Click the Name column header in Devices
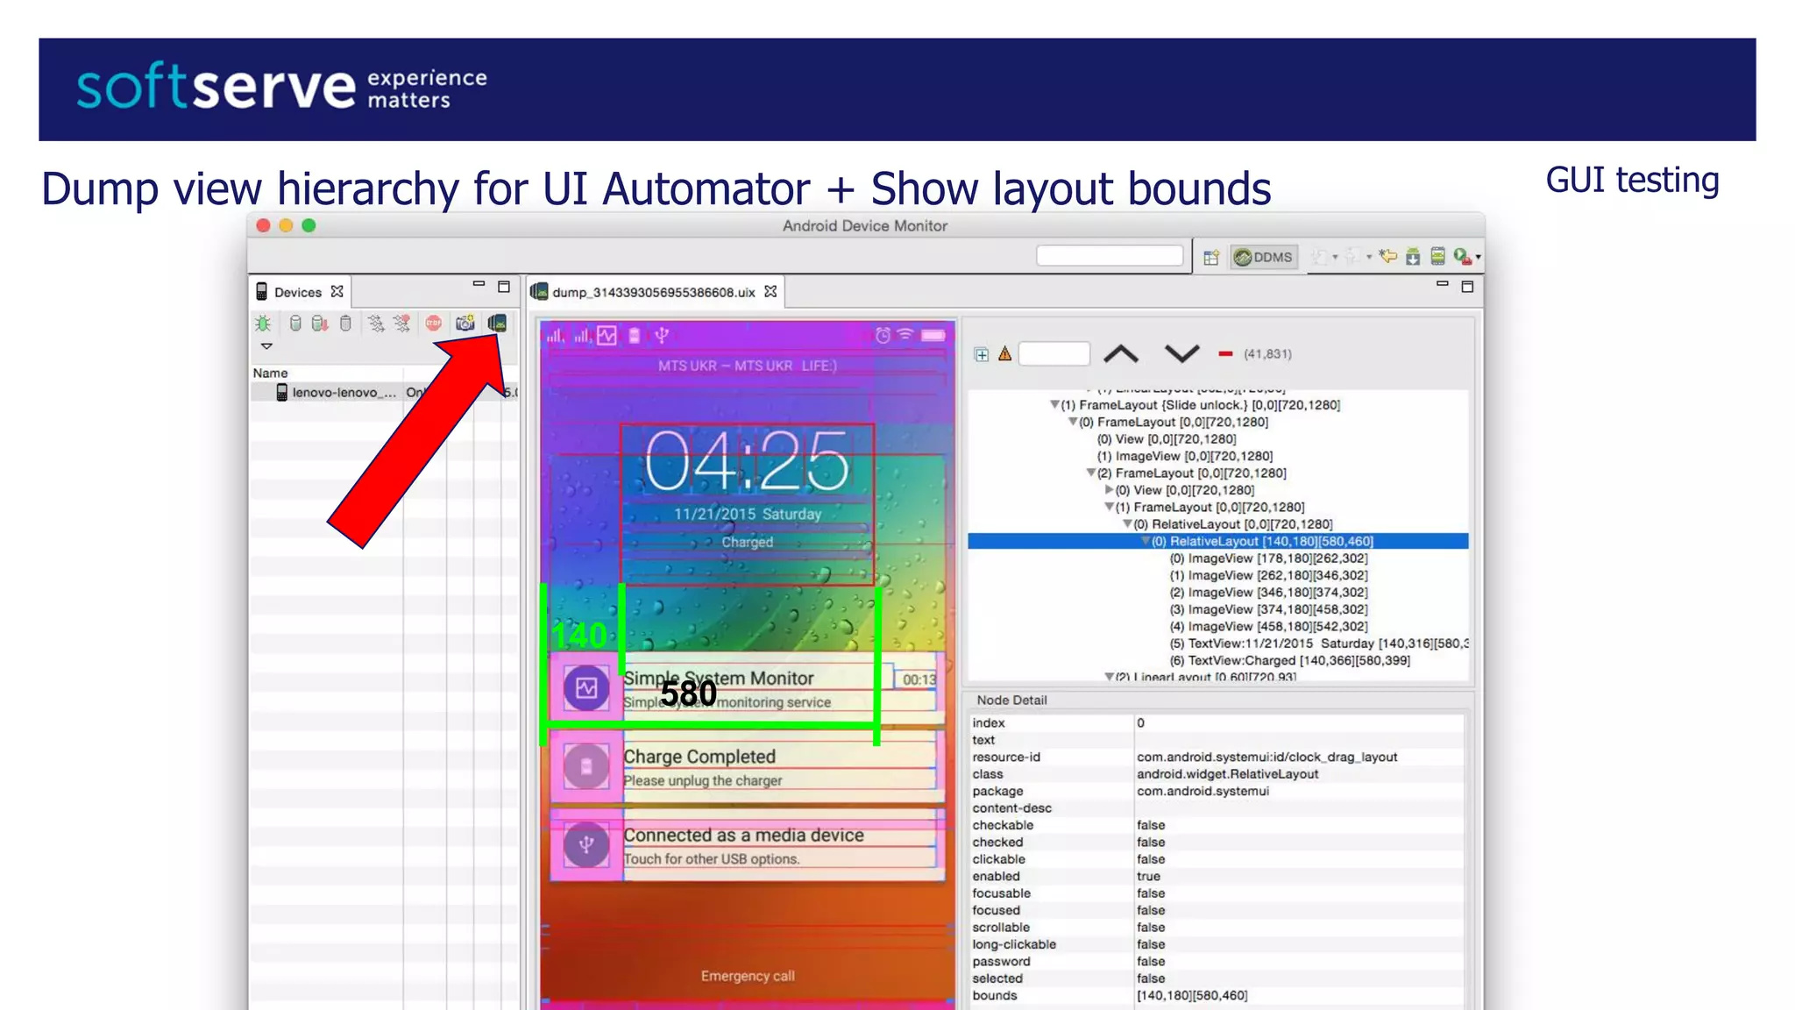This screenshot has width=1795, height=1010. click(270, 373)
